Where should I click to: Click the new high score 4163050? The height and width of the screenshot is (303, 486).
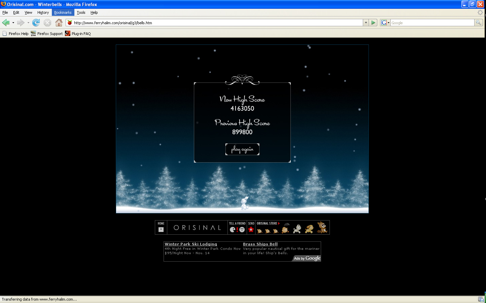tap(242, 108)
